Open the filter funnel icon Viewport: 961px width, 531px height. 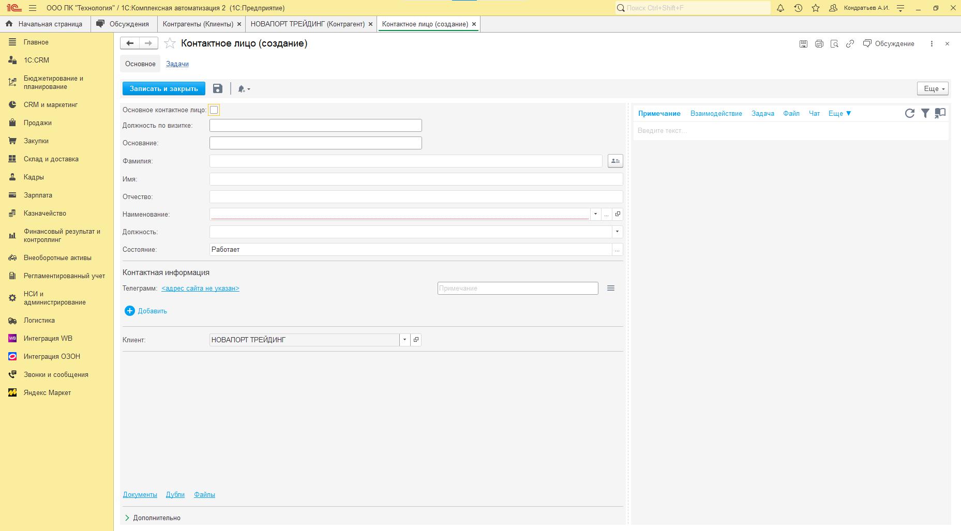click(925, 113)
